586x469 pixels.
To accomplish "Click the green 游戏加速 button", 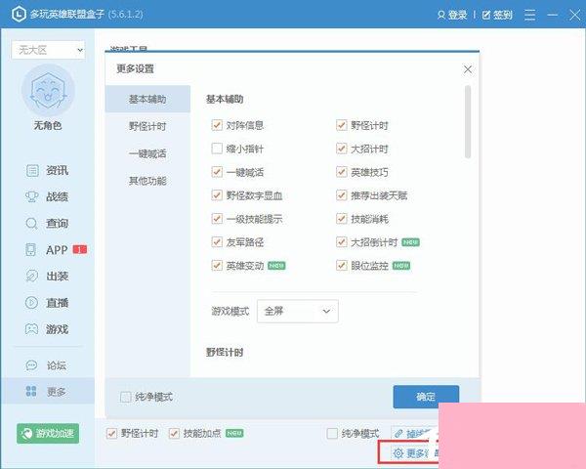I will tap(48, 434).
